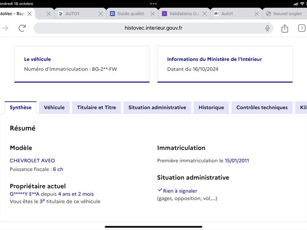Open the share sheet icon
The height and width of the screenshot is (230, 307).
(284, 28)
